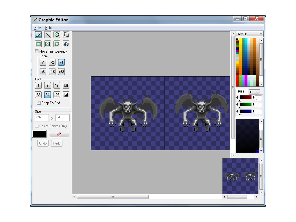Select the Pencil drawing tool
Screen dimensions: 296x222
(38, 35)
